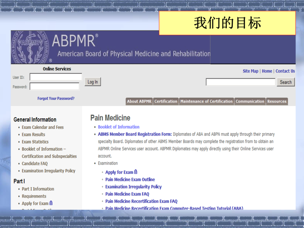The width and height of the screenshot is (304, 228).
Task: Open Booklet of Information – Certification and Subspecialties
Action: pyautogui.click(x=49, y=153)
